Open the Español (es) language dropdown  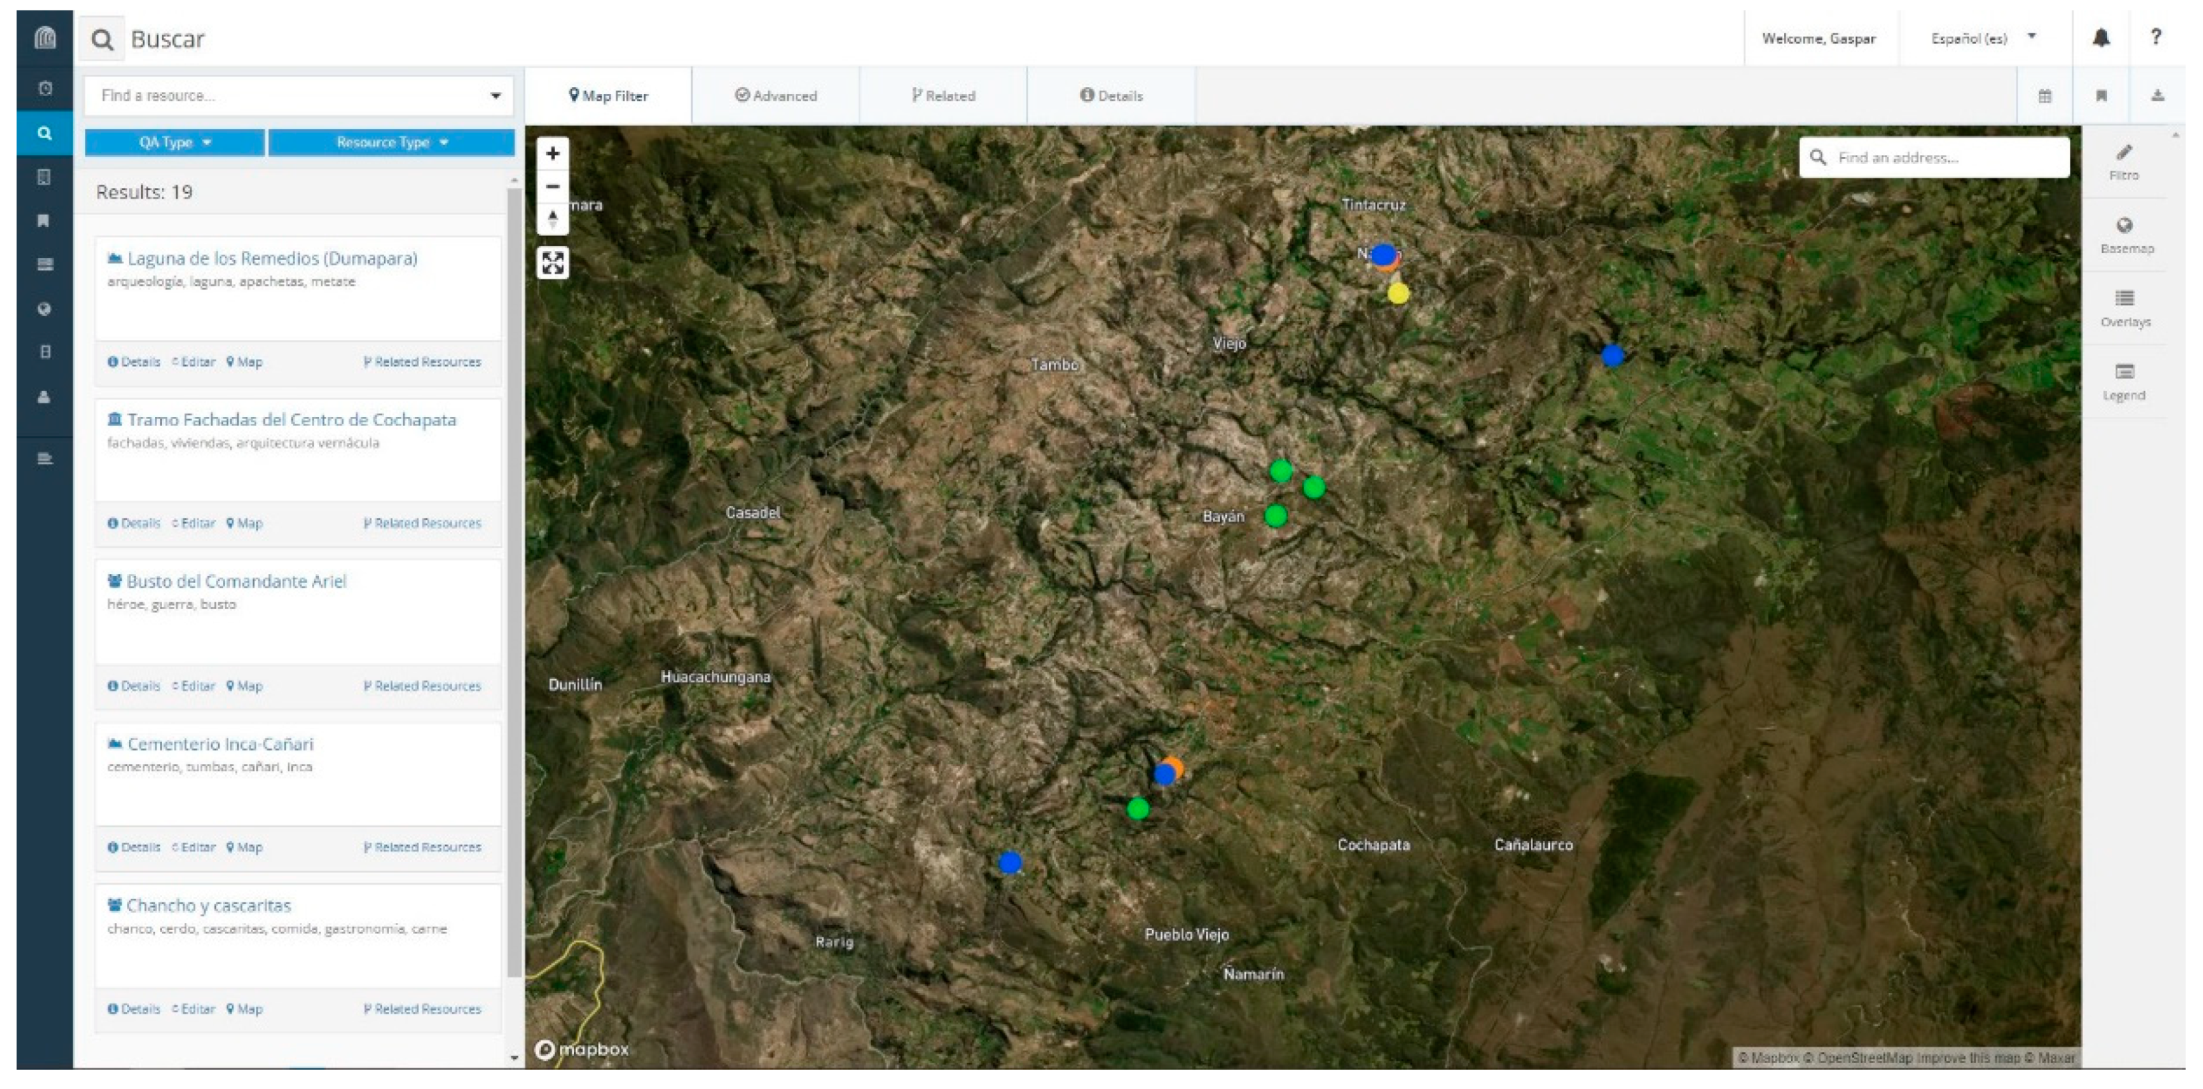pos(1983,39)
